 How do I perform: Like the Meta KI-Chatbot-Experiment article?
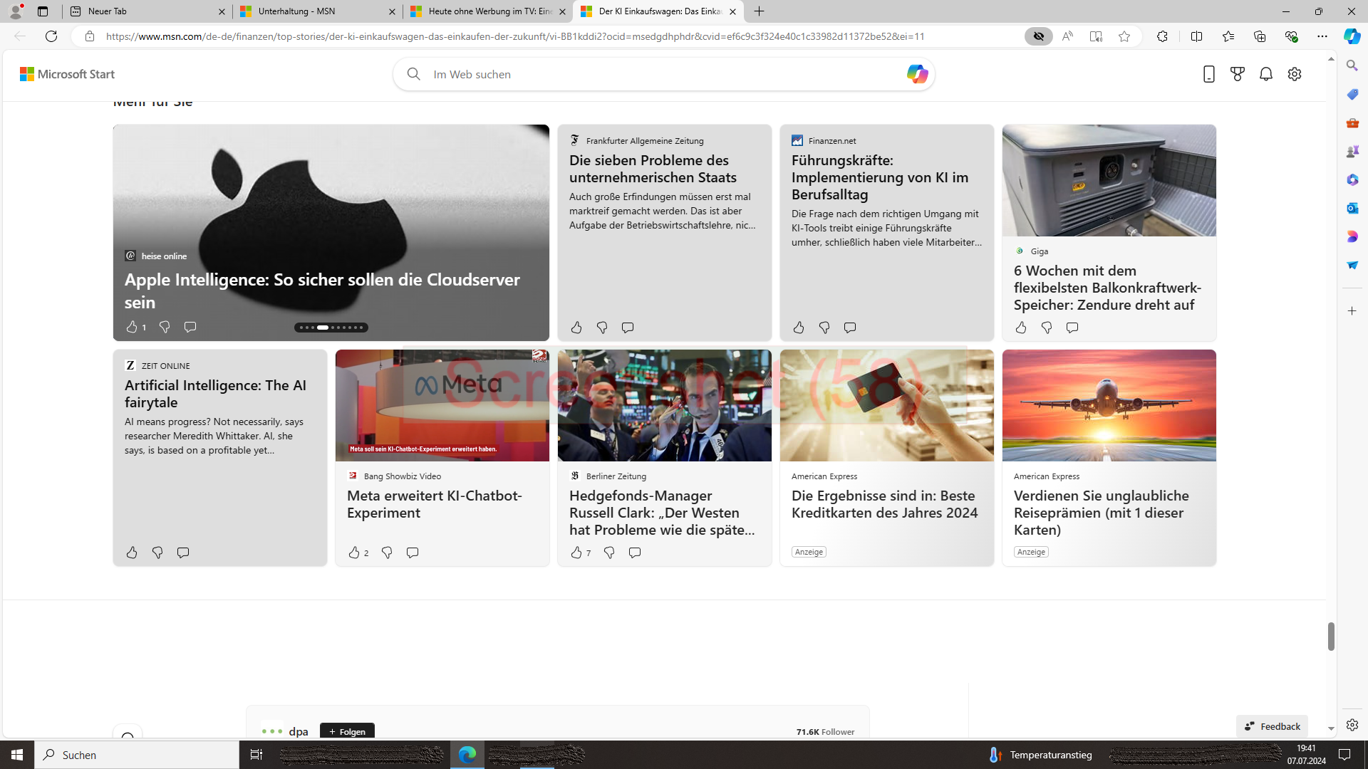tap(354, 553)
